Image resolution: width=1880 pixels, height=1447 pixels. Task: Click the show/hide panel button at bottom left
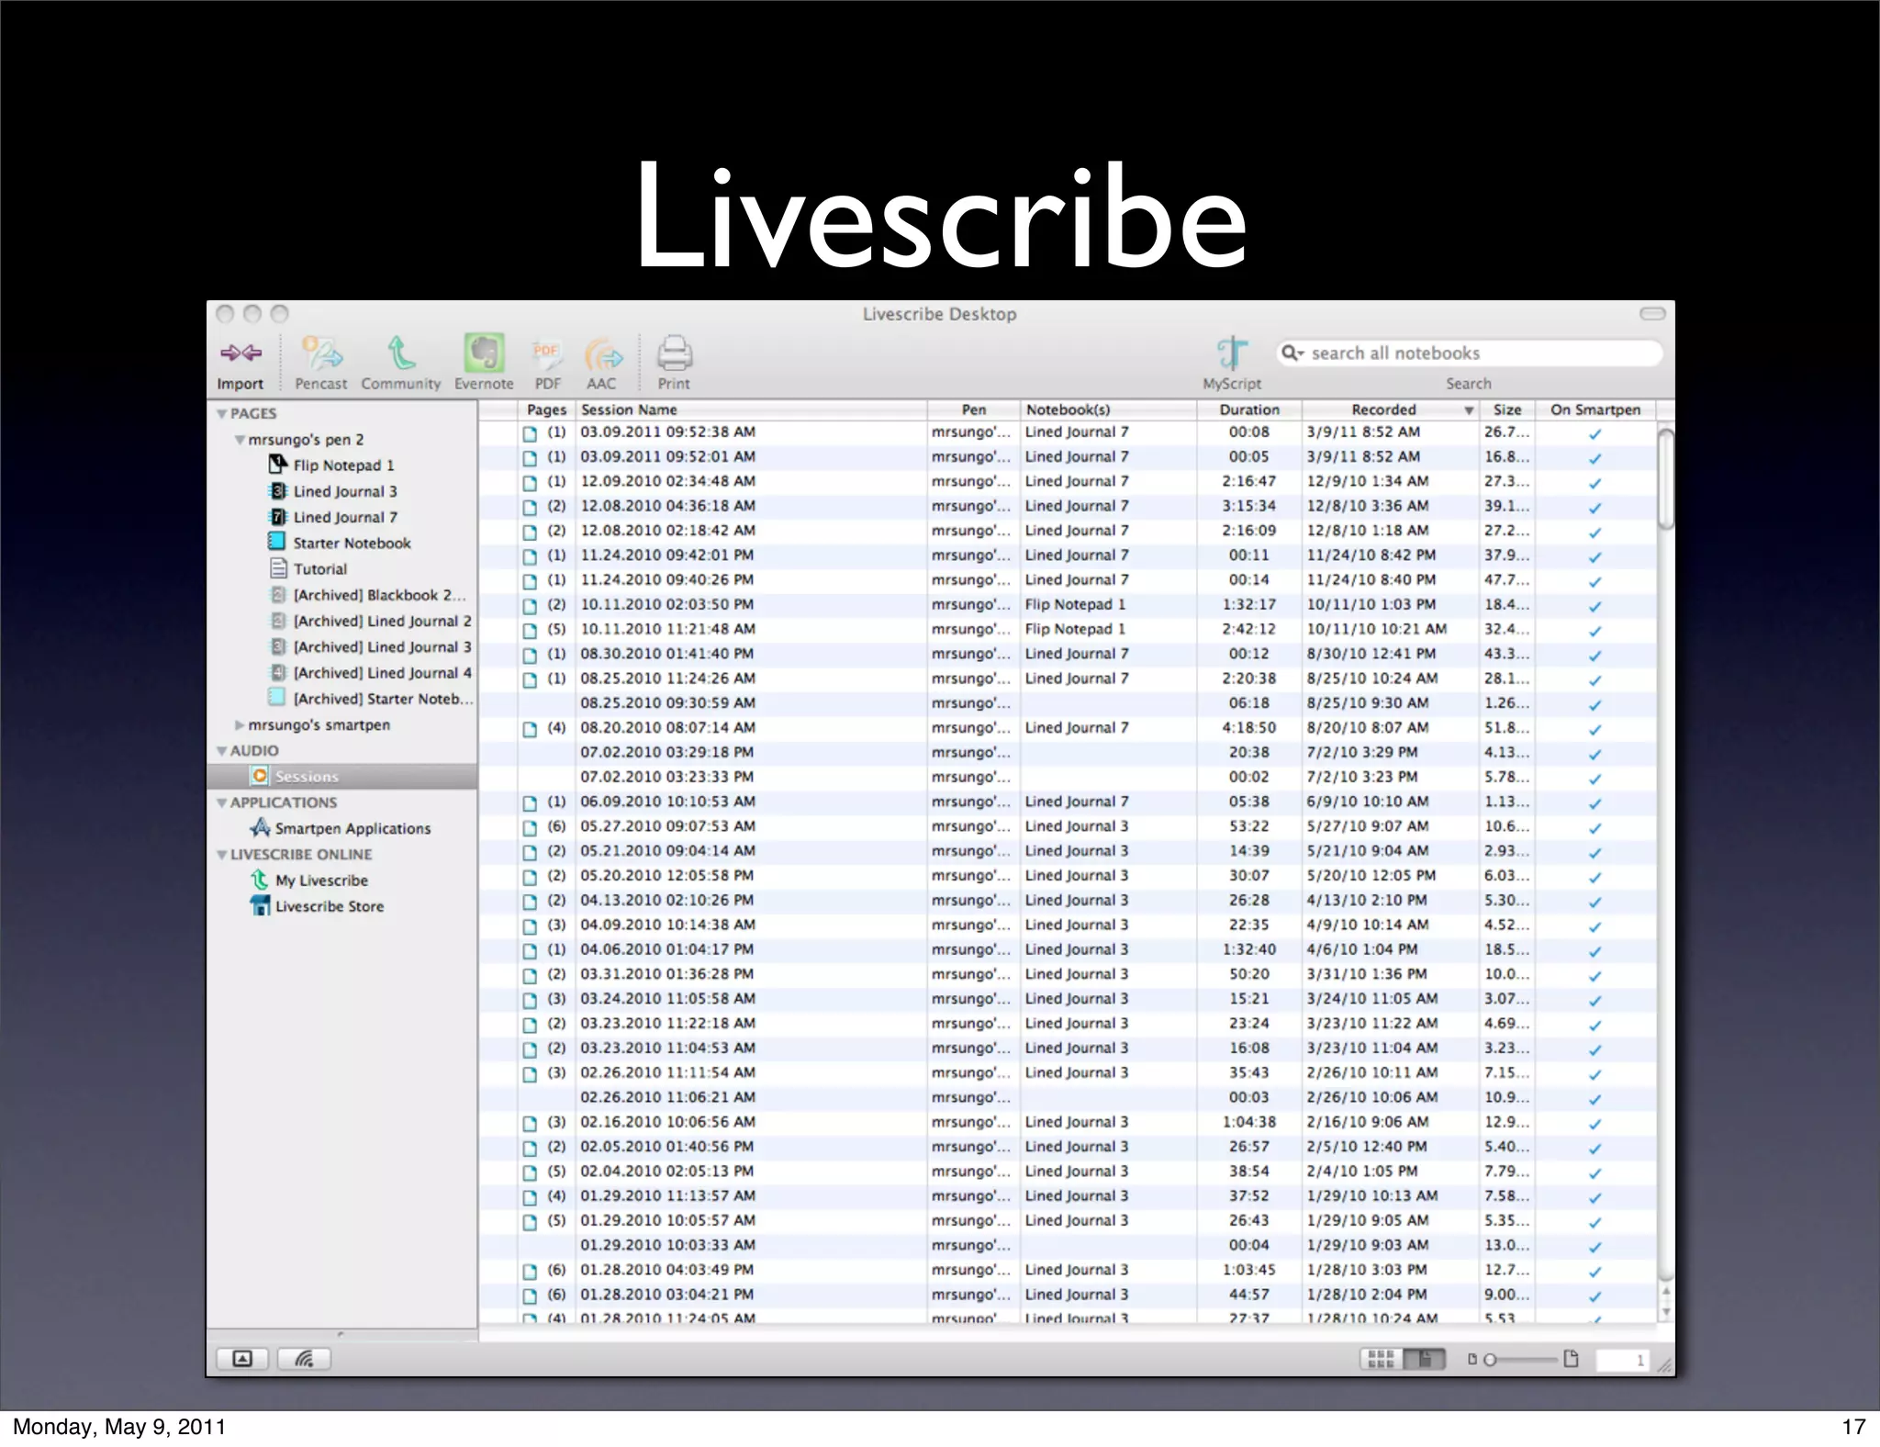tap(242, 1359)
